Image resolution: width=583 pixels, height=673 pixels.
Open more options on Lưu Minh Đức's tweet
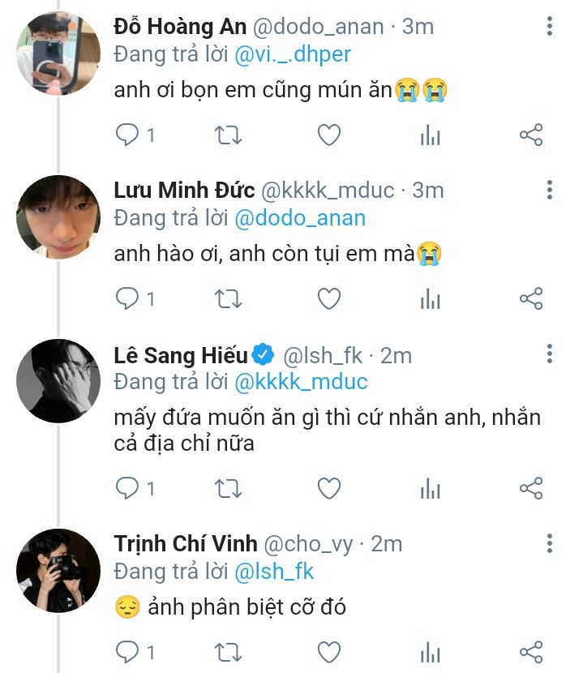coord(550,191)
